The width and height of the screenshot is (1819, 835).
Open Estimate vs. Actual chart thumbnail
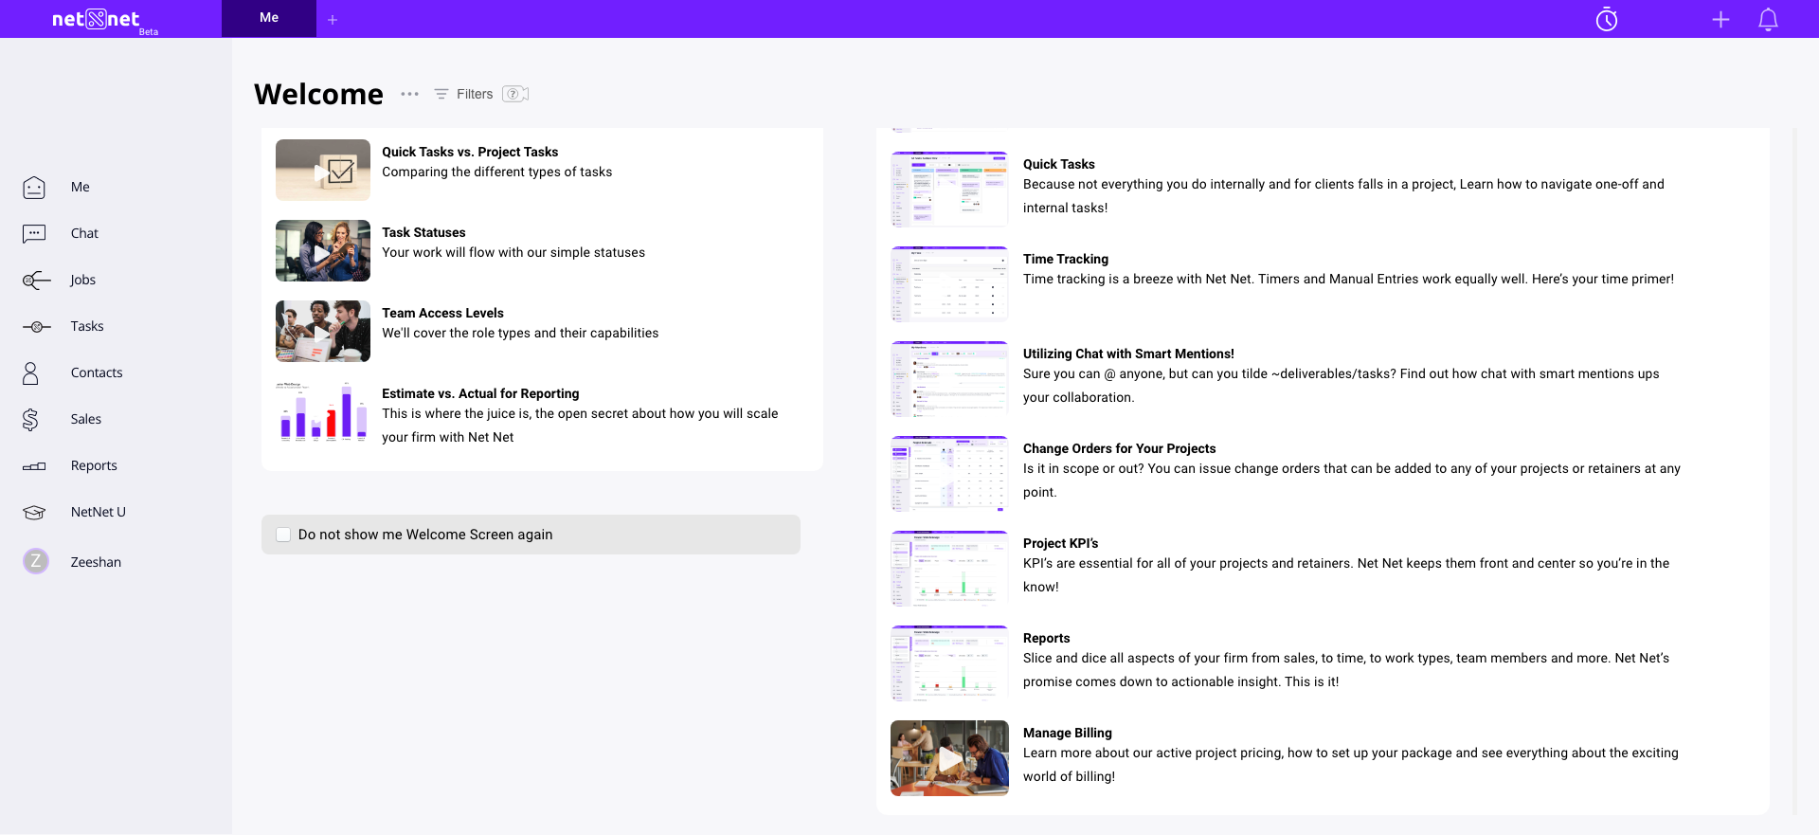click(323, 412)
